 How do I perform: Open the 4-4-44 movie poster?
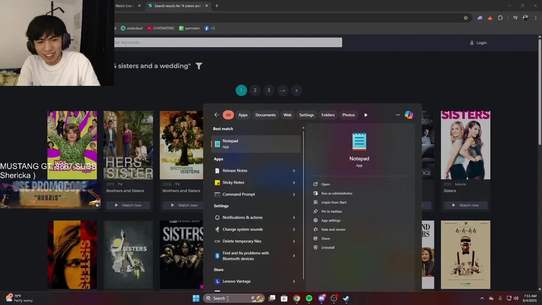click(x=465, y=255)
